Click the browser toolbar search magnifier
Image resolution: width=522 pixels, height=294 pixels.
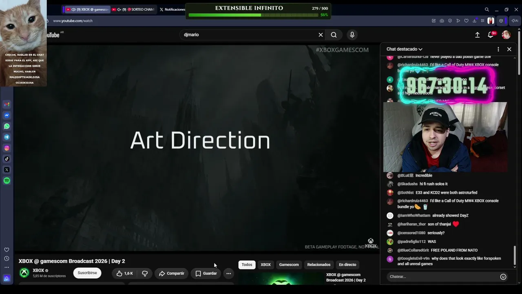click(x=487, y=9)
